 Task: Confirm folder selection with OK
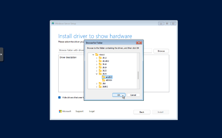click(x=118, y=95)
